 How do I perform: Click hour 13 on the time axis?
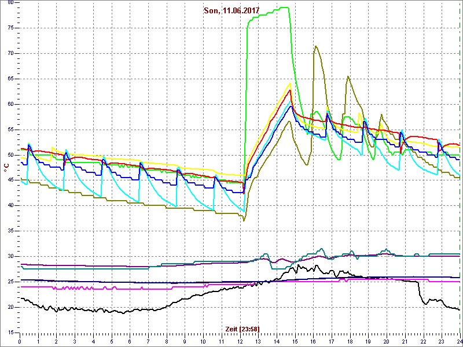(258, 342)
